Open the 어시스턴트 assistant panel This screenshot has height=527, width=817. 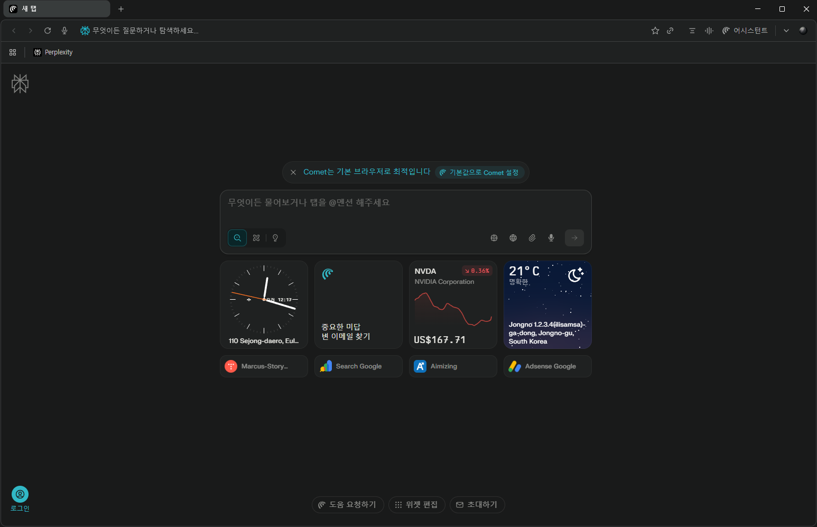pyautogui.click(x=745, y=31)
